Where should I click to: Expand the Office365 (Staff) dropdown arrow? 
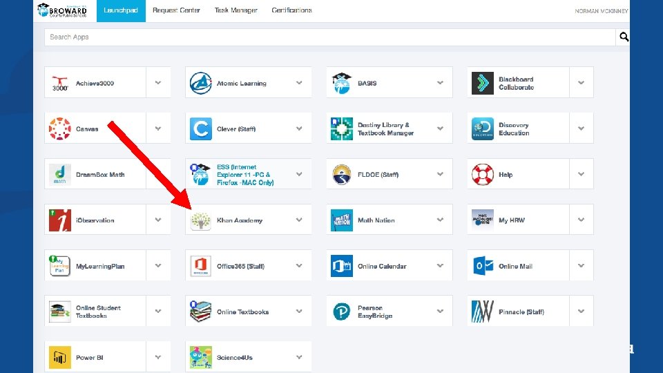(x=299, y=265)
